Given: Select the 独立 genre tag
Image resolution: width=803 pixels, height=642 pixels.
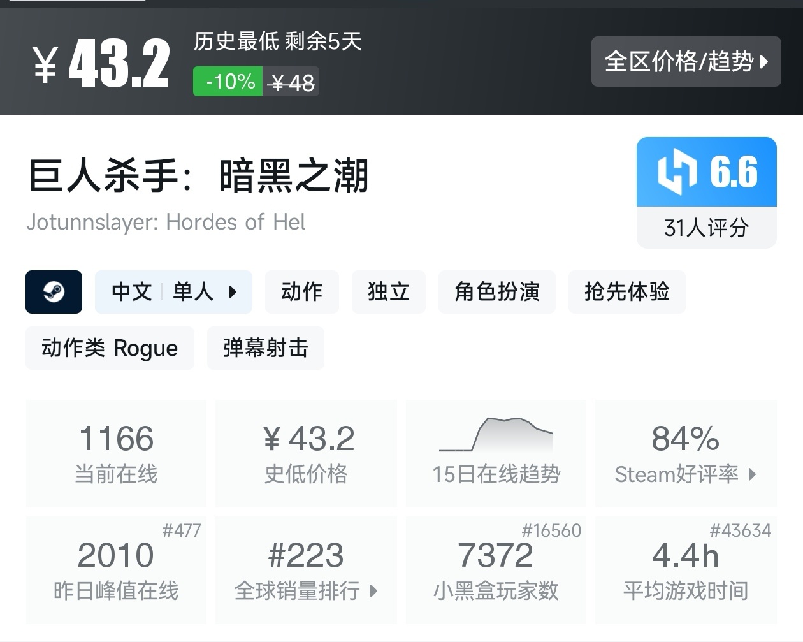Looking at the screenshot, I should coord(389,292).
